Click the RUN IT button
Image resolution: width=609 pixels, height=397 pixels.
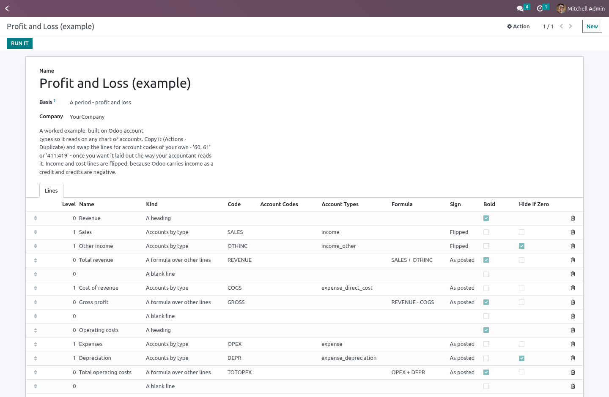coord(19,44)
